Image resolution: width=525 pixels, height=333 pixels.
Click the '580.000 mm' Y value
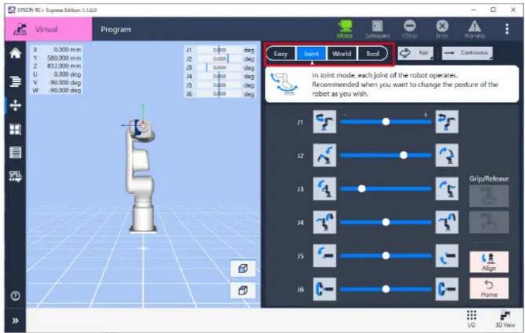tap(64, 58)
